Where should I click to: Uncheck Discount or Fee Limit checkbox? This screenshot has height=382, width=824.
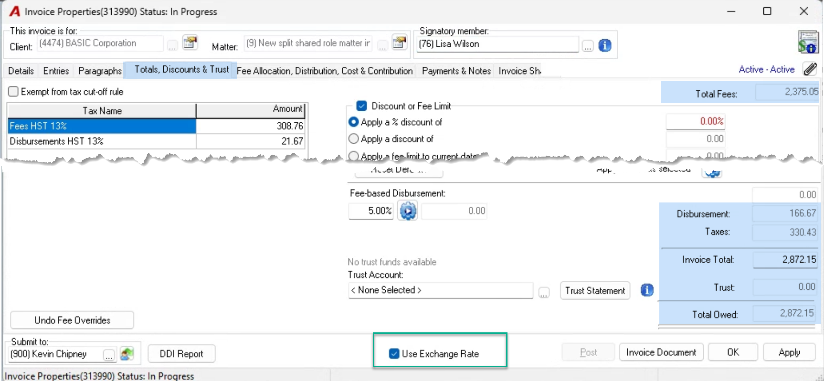tap(361, 106)
